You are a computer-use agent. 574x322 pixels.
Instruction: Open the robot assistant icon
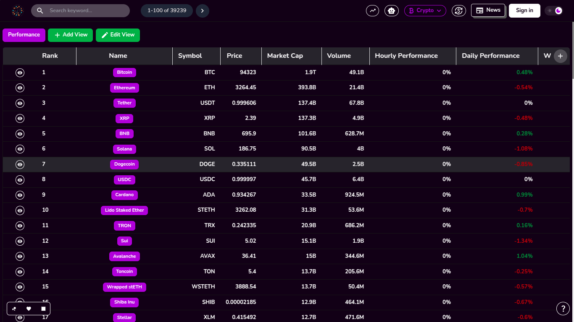point(392,10)
